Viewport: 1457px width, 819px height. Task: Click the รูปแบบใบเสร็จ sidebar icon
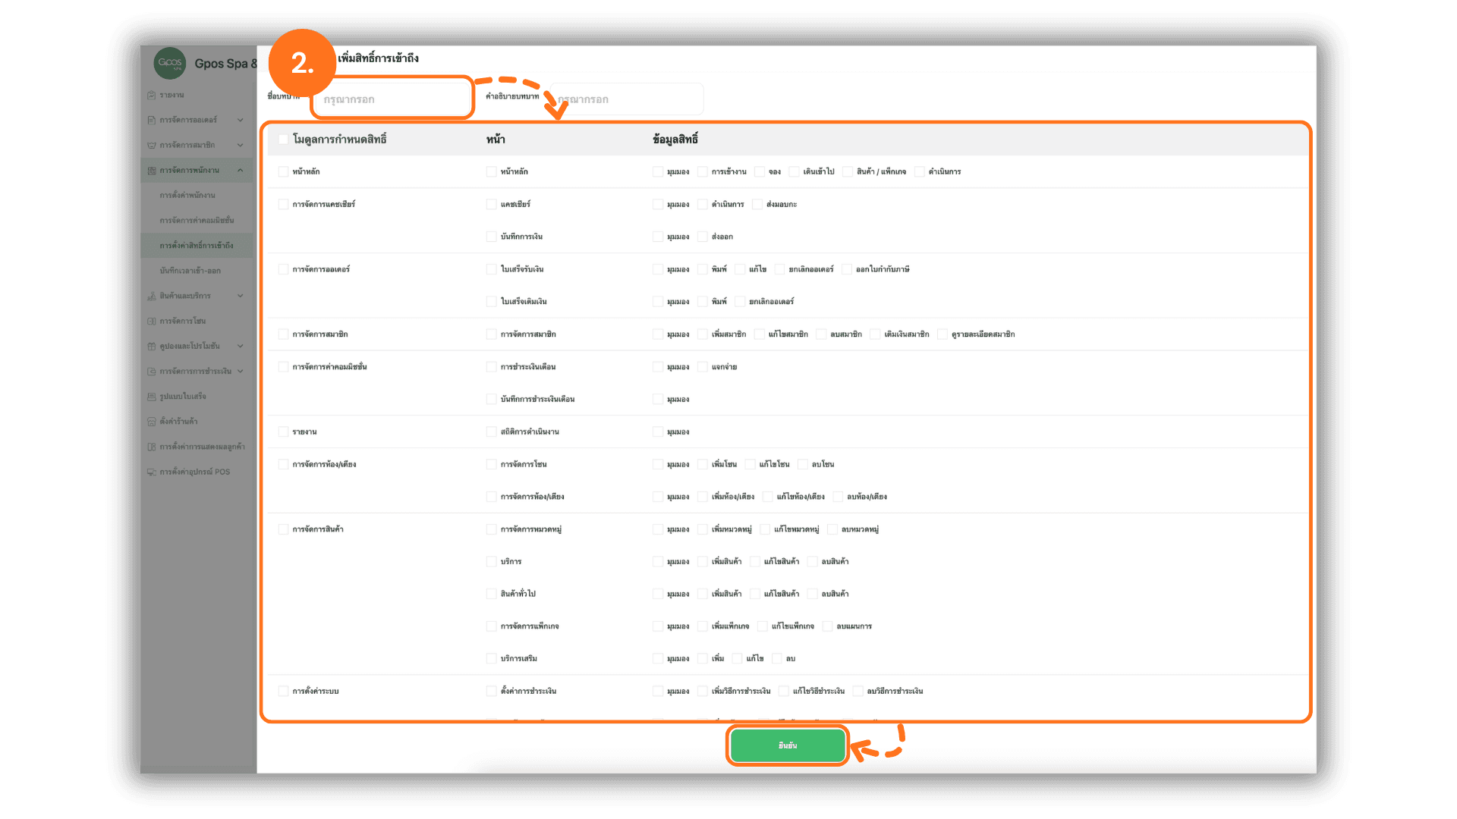152,396
